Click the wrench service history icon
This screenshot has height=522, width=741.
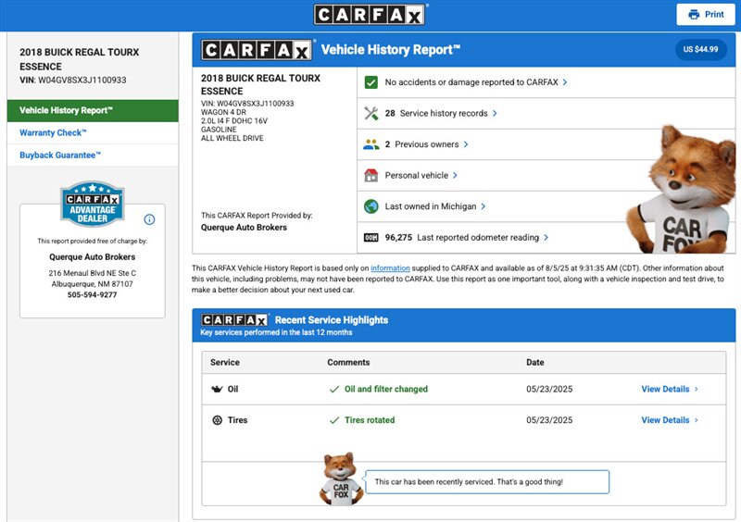click(371, 113)
